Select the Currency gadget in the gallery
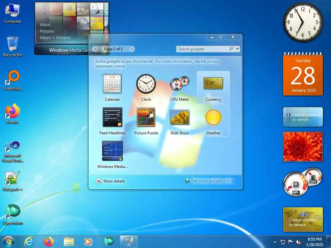331x248 pixels. [x=213, y=87]
